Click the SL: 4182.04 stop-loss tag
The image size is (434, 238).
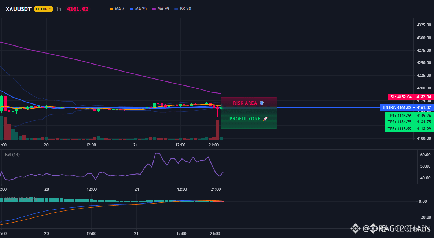(401, 97)
